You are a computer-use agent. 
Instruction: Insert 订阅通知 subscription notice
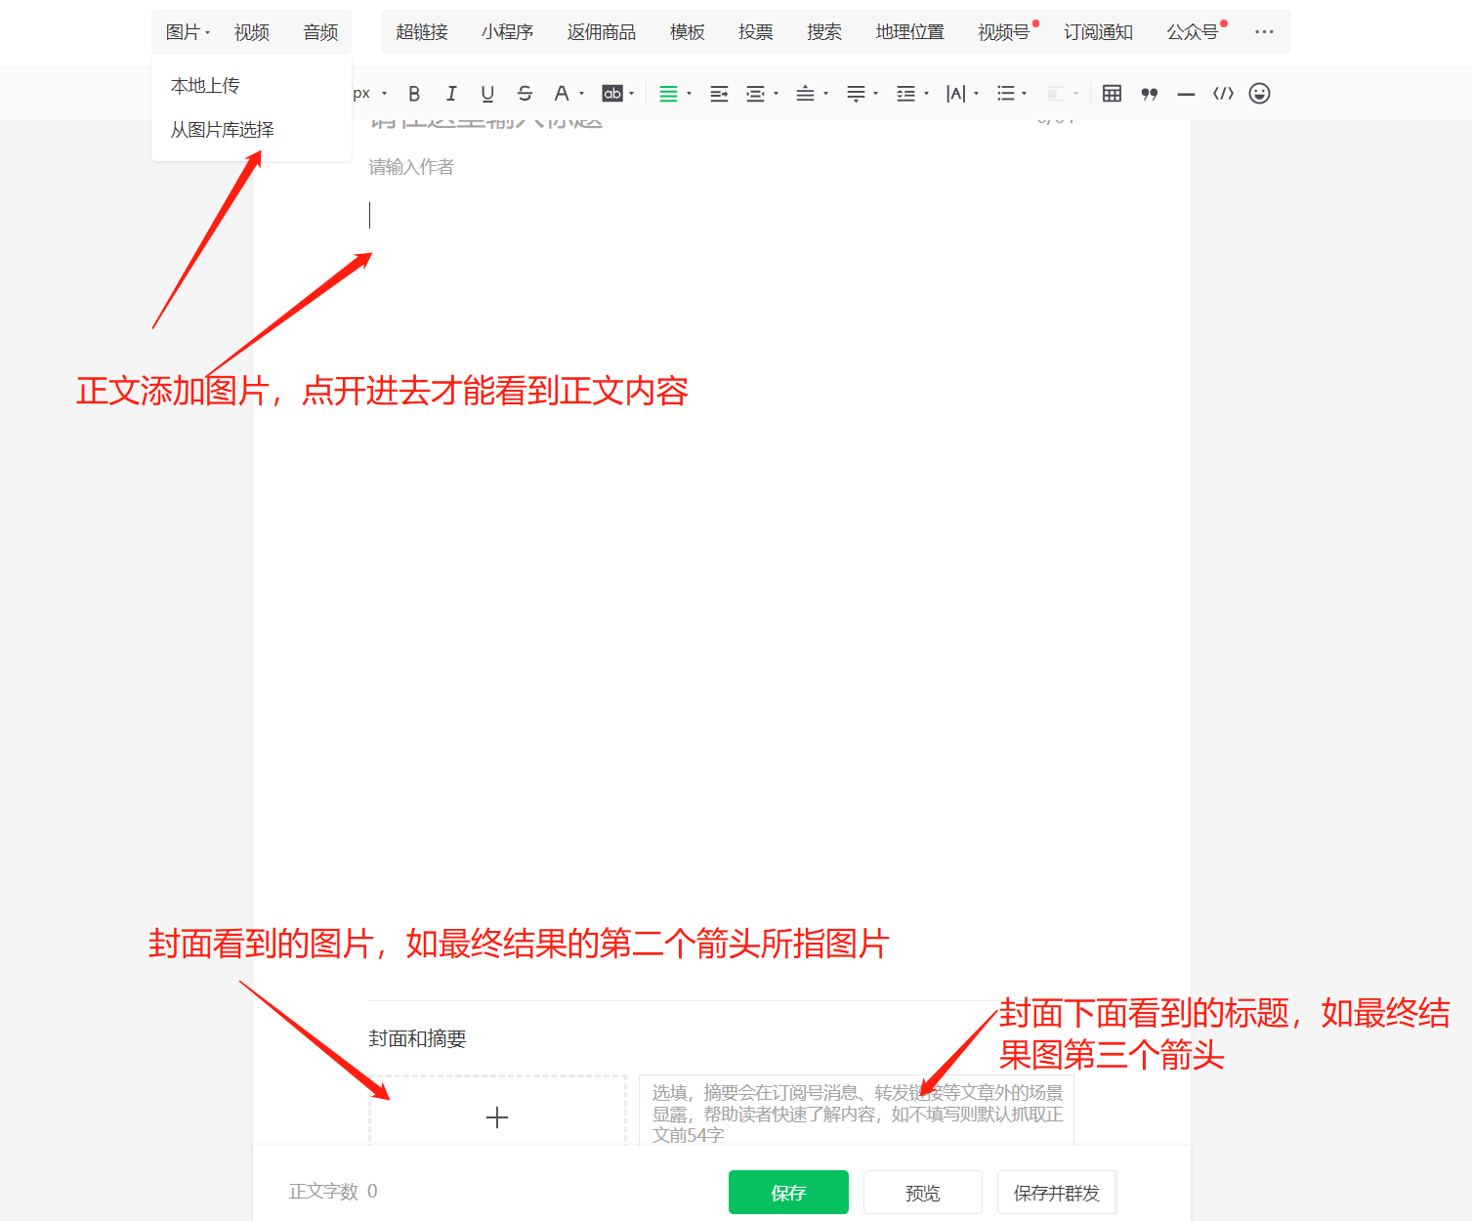(1099, 32)
